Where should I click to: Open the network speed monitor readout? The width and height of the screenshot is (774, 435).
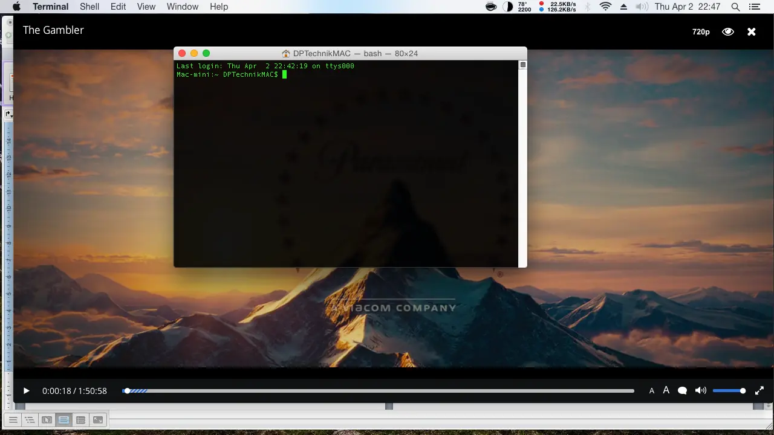click(x=558, y=7)
